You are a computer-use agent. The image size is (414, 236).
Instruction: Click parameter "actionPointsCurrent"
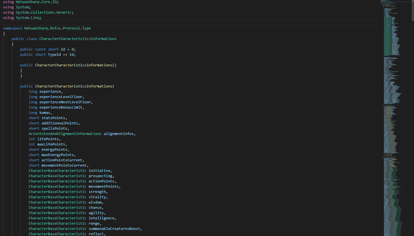pos(62,160)
